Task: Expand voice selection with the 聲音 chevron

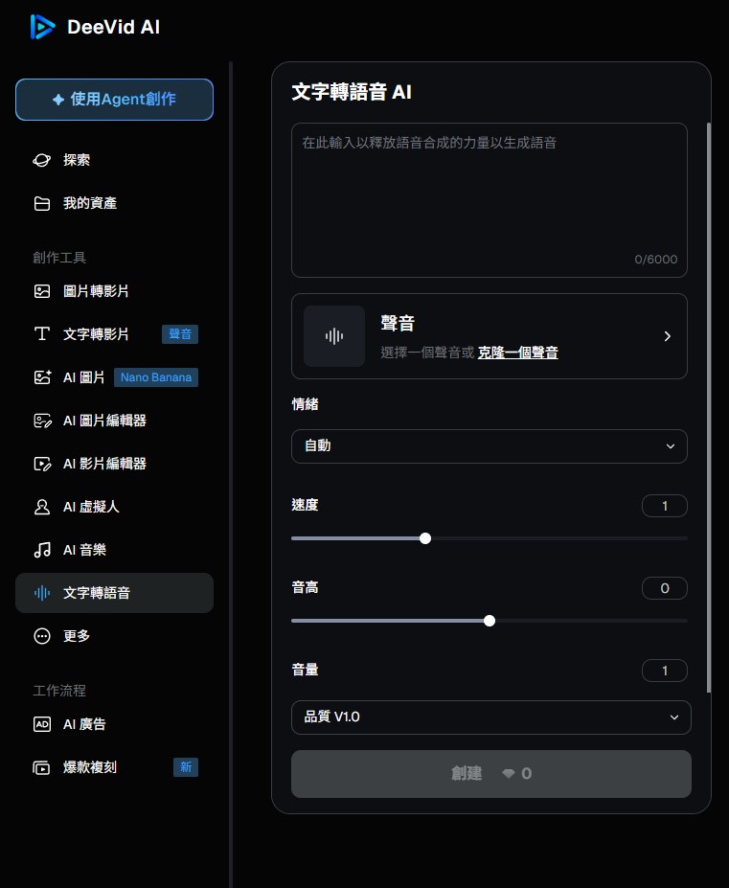Action: (x=667, y=336)
